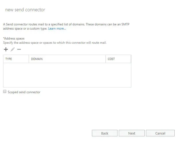Select the 'Scoped send connector' label text
The image size is (183, 145).
[x=24, y=92]
